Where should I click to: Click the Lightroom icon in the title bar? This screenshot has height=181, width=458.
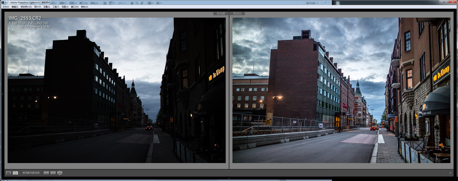3,2
